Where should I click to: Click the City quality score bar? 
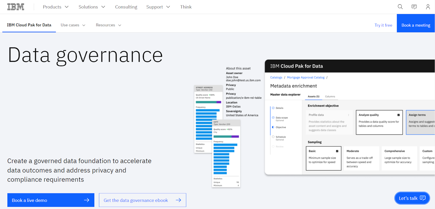226,137
